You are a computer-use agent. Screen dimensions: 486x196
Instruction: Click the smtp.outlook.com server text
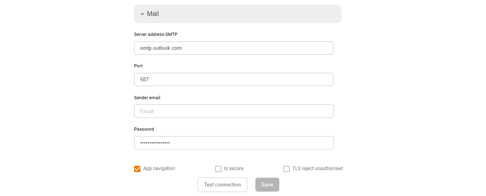[x=161, y=48]
